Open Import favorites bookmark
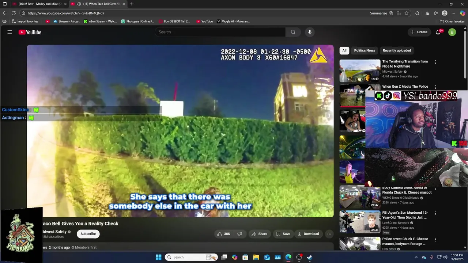 point(25,22)
